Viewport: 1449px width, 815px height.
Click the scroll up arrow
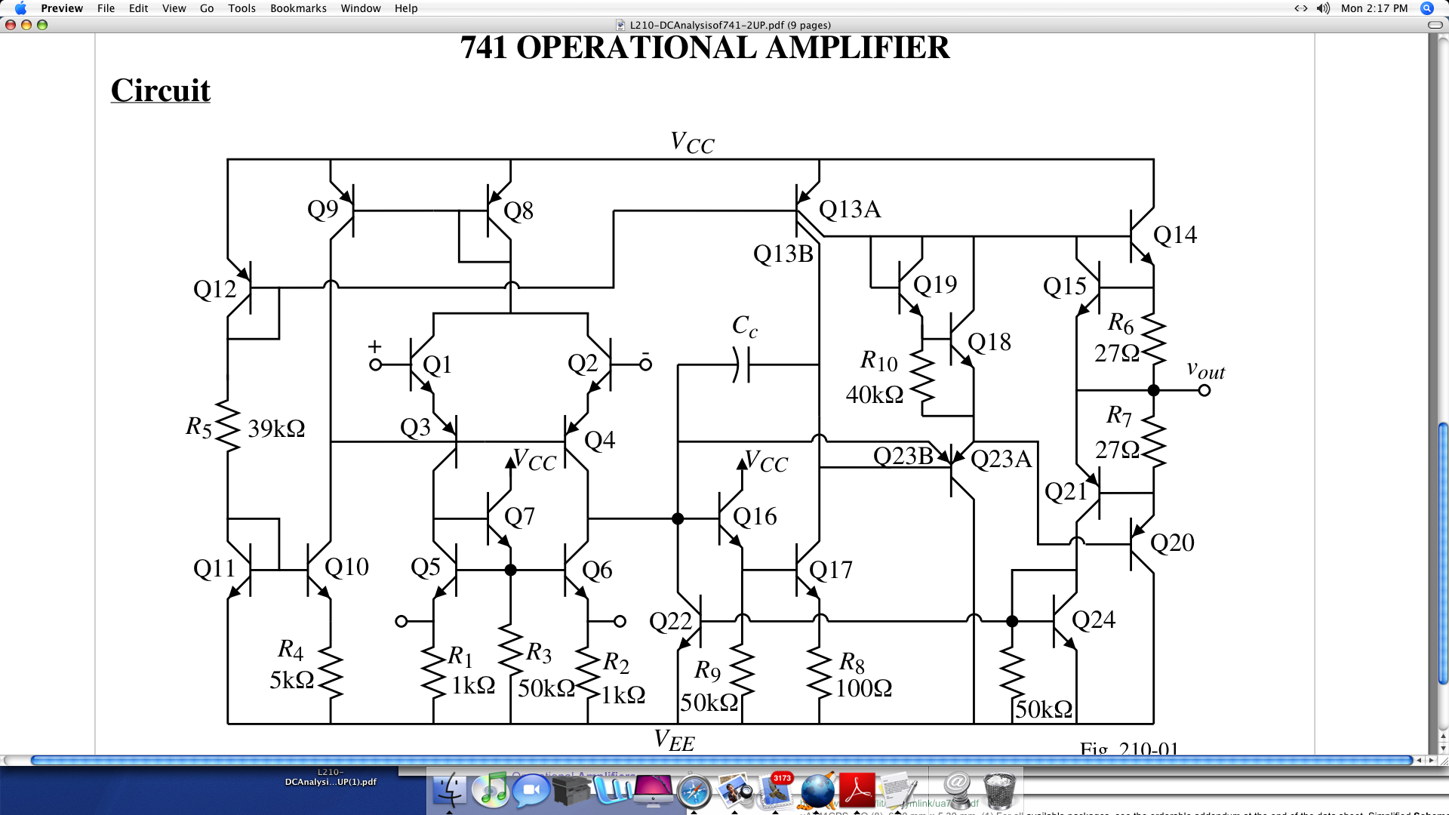tap(1443, 737)
